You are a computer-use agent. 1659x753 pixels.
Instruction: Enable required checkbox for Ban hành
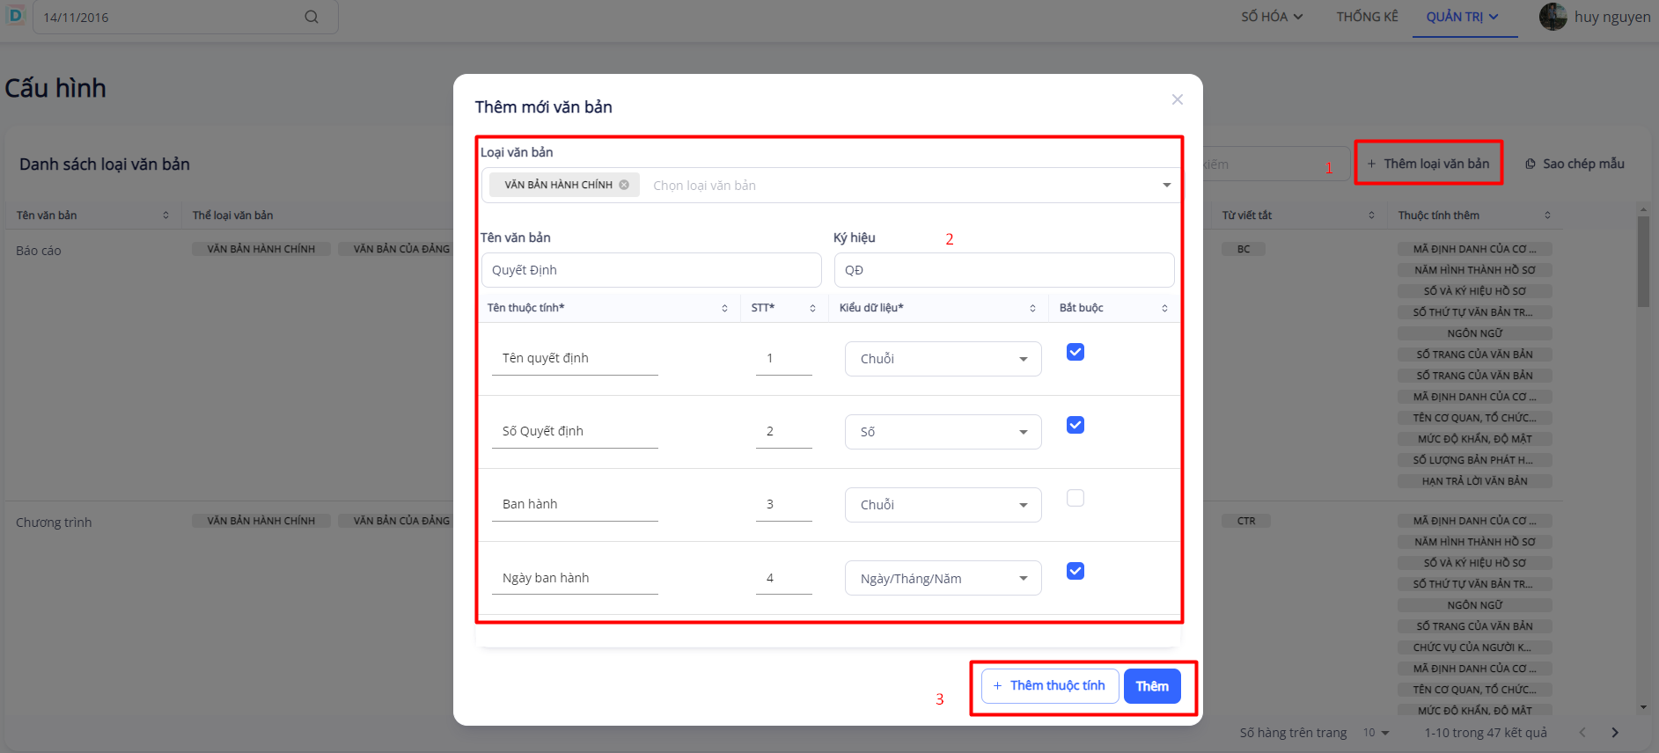1075,498
